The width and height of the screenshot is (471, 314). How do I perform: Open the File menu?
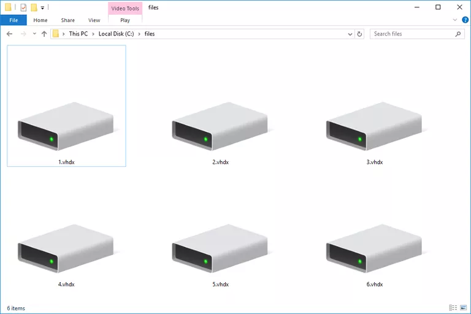[13, 20]
